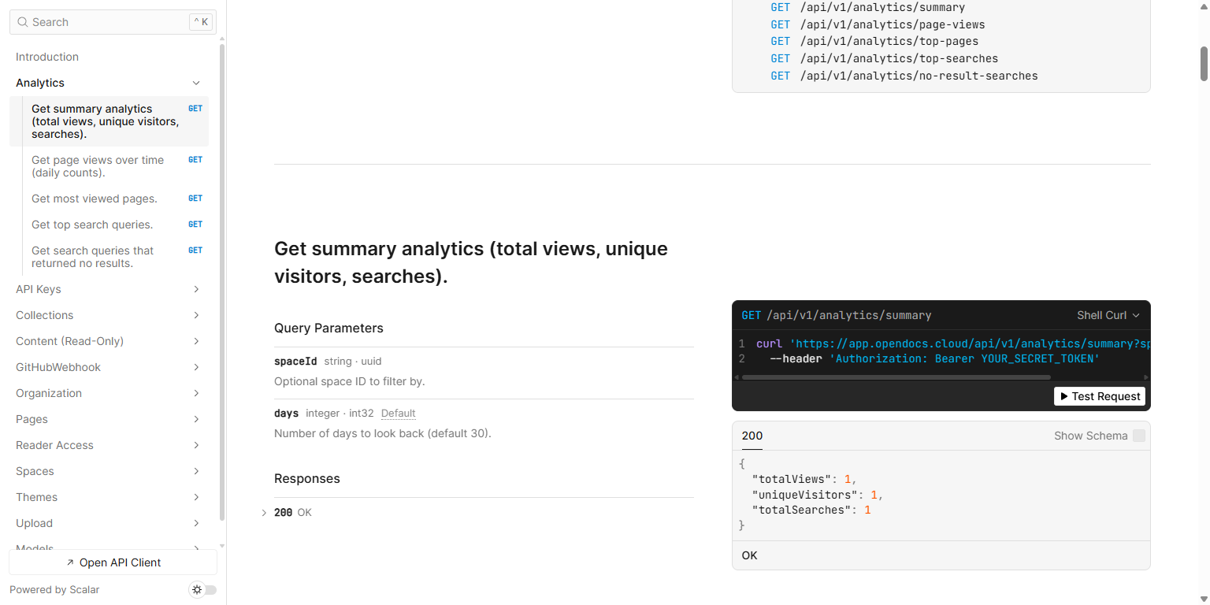Click the "totalViews" key in response

792,479
